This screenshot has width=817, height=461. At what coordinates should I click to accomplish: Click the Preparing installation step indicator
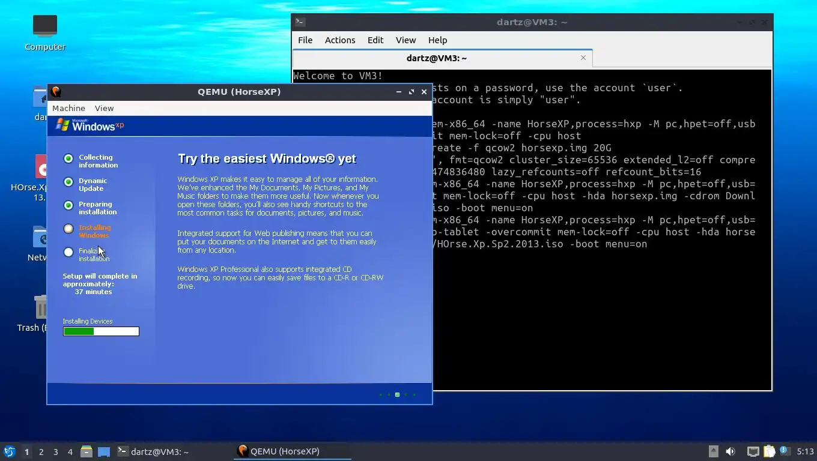click(68, 205)
